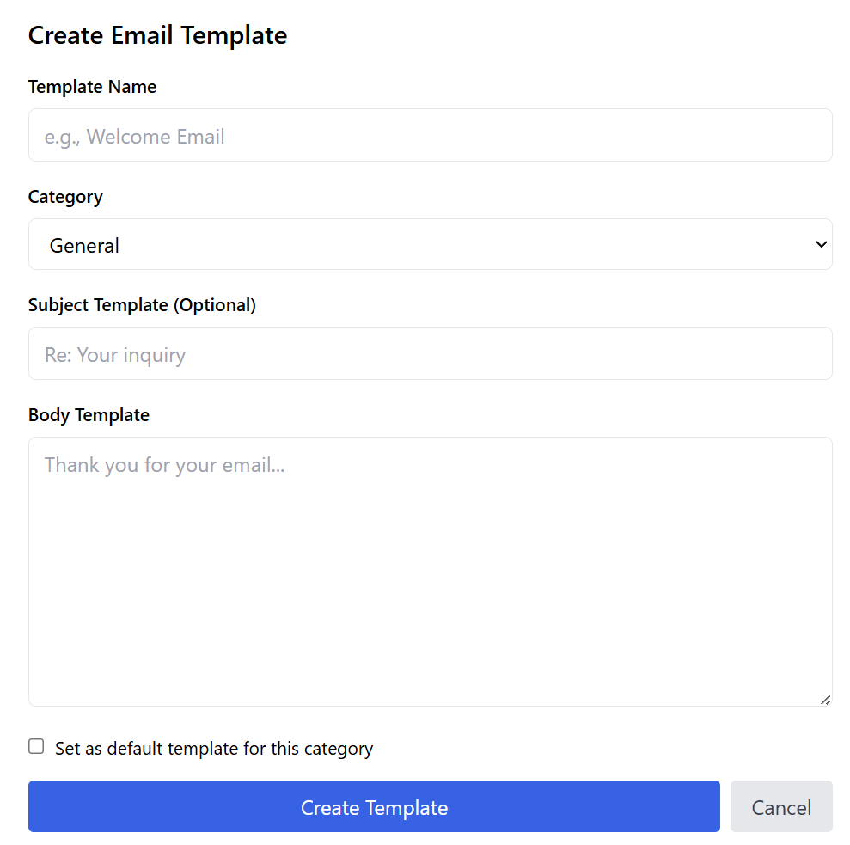Click the 'Category' field label

coord(65,197)
